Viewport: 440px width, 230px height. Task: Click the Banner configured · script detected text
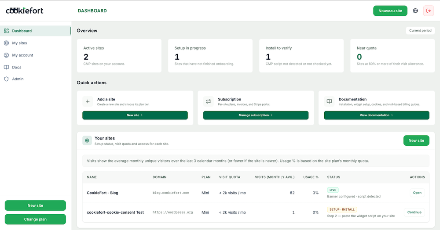(354, 197)
